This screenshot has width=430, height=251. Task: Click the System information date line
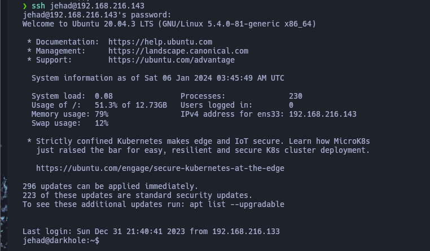(157, 78)
